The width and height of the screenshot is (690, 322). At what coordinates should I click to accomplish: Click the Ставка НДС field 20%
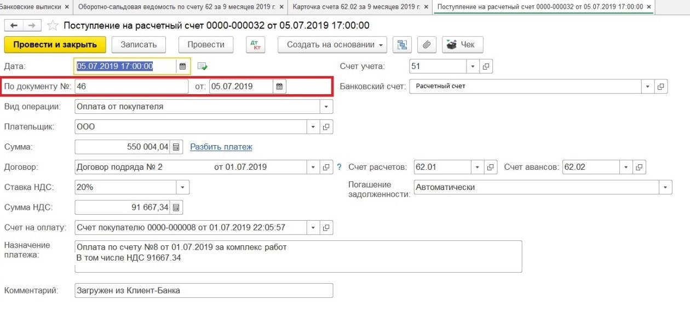[125, 187]
